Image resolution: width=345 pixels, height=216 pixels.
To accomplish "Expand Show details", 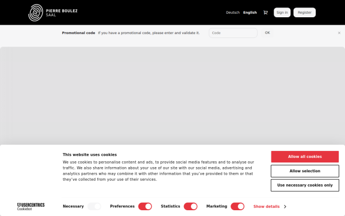I will click(x=270, y=207).
